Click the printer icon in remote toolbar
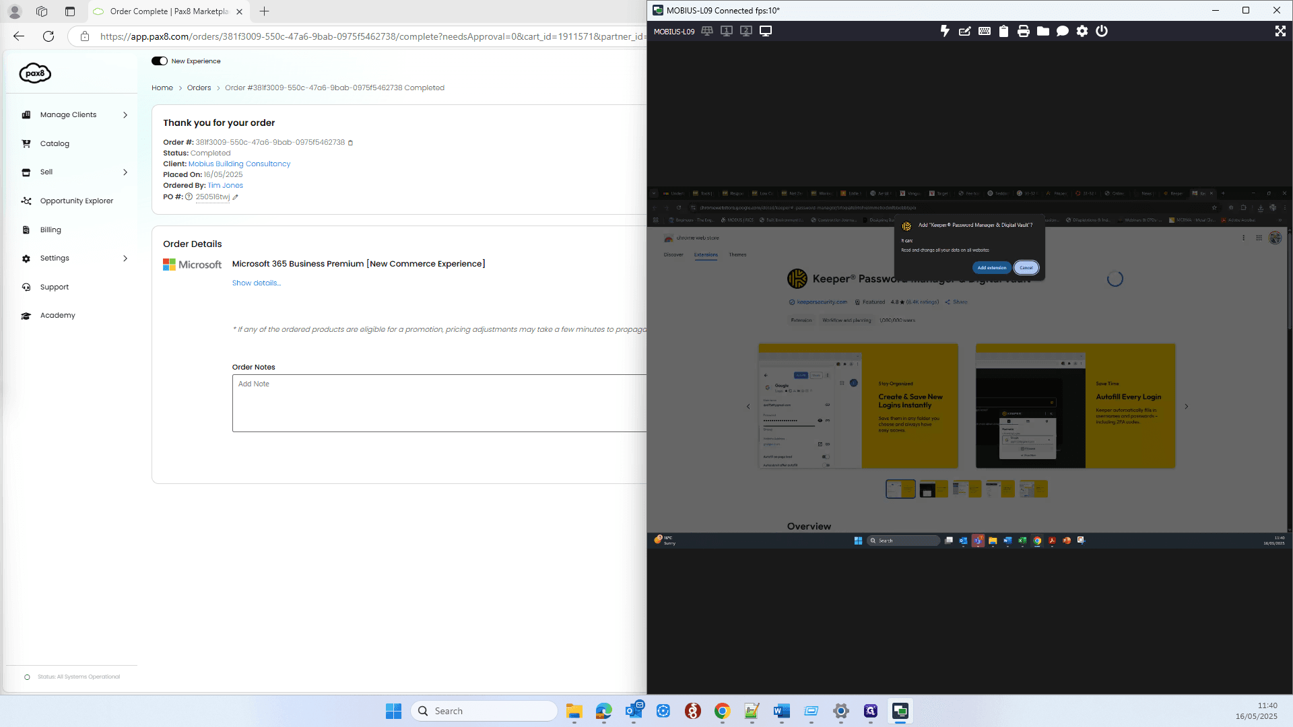This screenshot has height=727, width=1293. click(x=1023, y=31)
